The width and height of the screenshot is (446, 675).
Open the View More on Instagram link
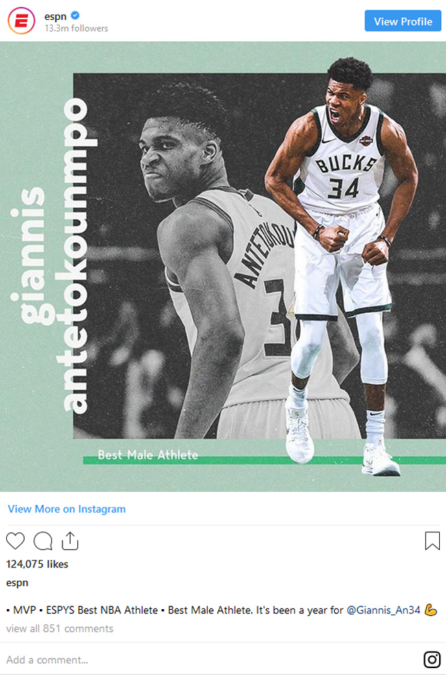(67, 509)
